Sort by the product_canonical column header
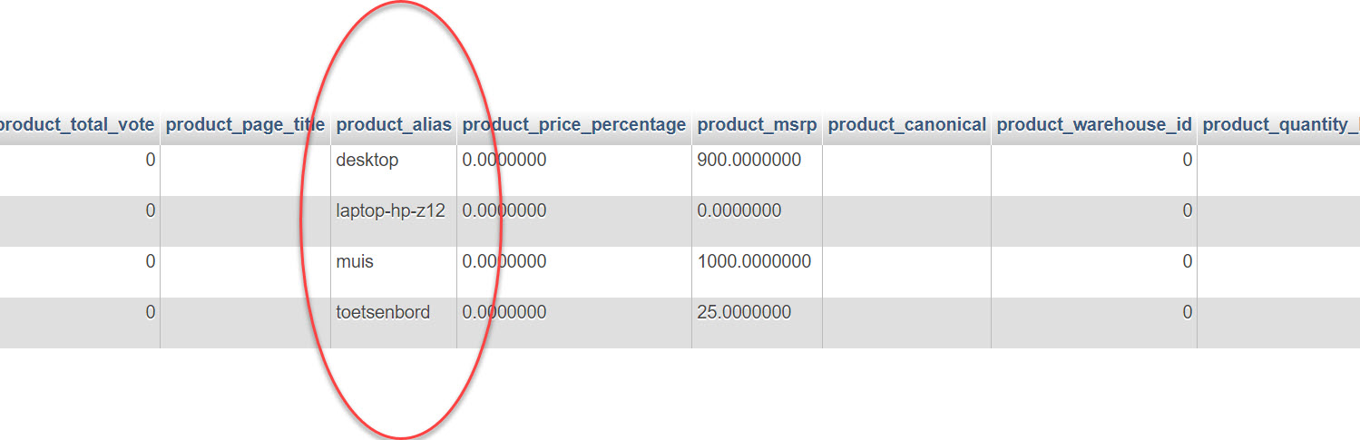This screenshot has height=440, width=1360. pos(906,125)
